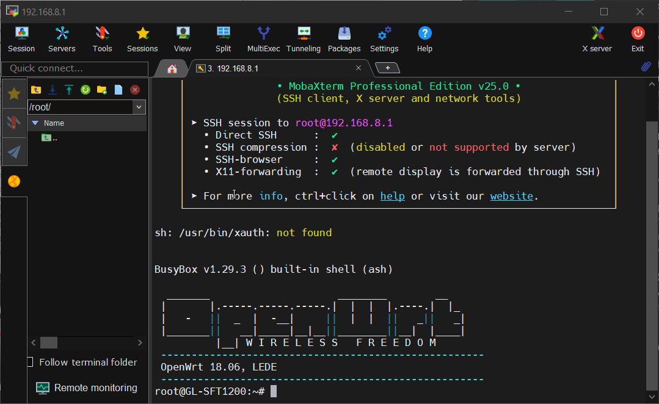This screenshot has width=659, height=404.
Task: Create a new file in SFTP browser
Action: [118, 90]
